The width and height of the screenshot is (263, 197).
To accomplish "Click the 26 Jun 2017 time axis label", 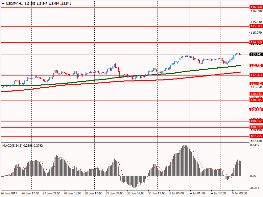I will [x=9, y=193].
